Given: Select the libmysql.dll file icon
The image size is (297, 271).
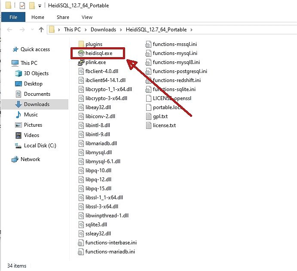Looking at the screenshot, I should pos(81,152).
